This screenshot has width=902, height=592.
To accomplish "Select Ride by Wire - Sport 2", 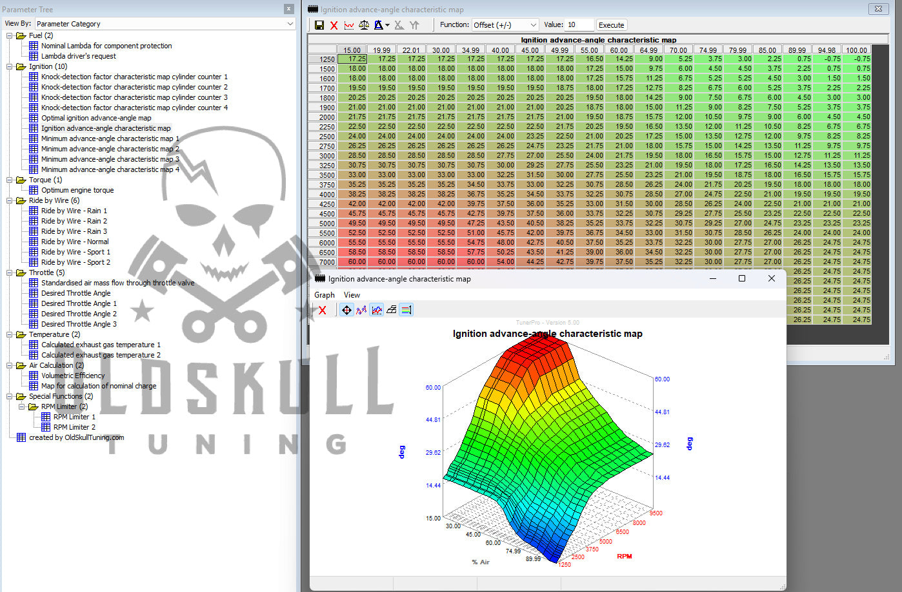I will 75,262.
